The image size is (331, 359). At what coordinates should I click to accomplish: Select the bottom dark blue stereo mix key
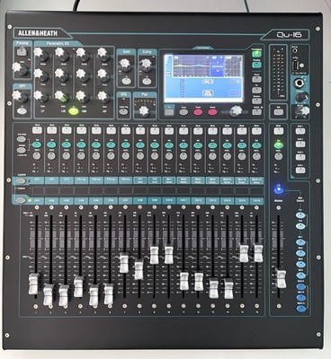click(x=300, y=309)
